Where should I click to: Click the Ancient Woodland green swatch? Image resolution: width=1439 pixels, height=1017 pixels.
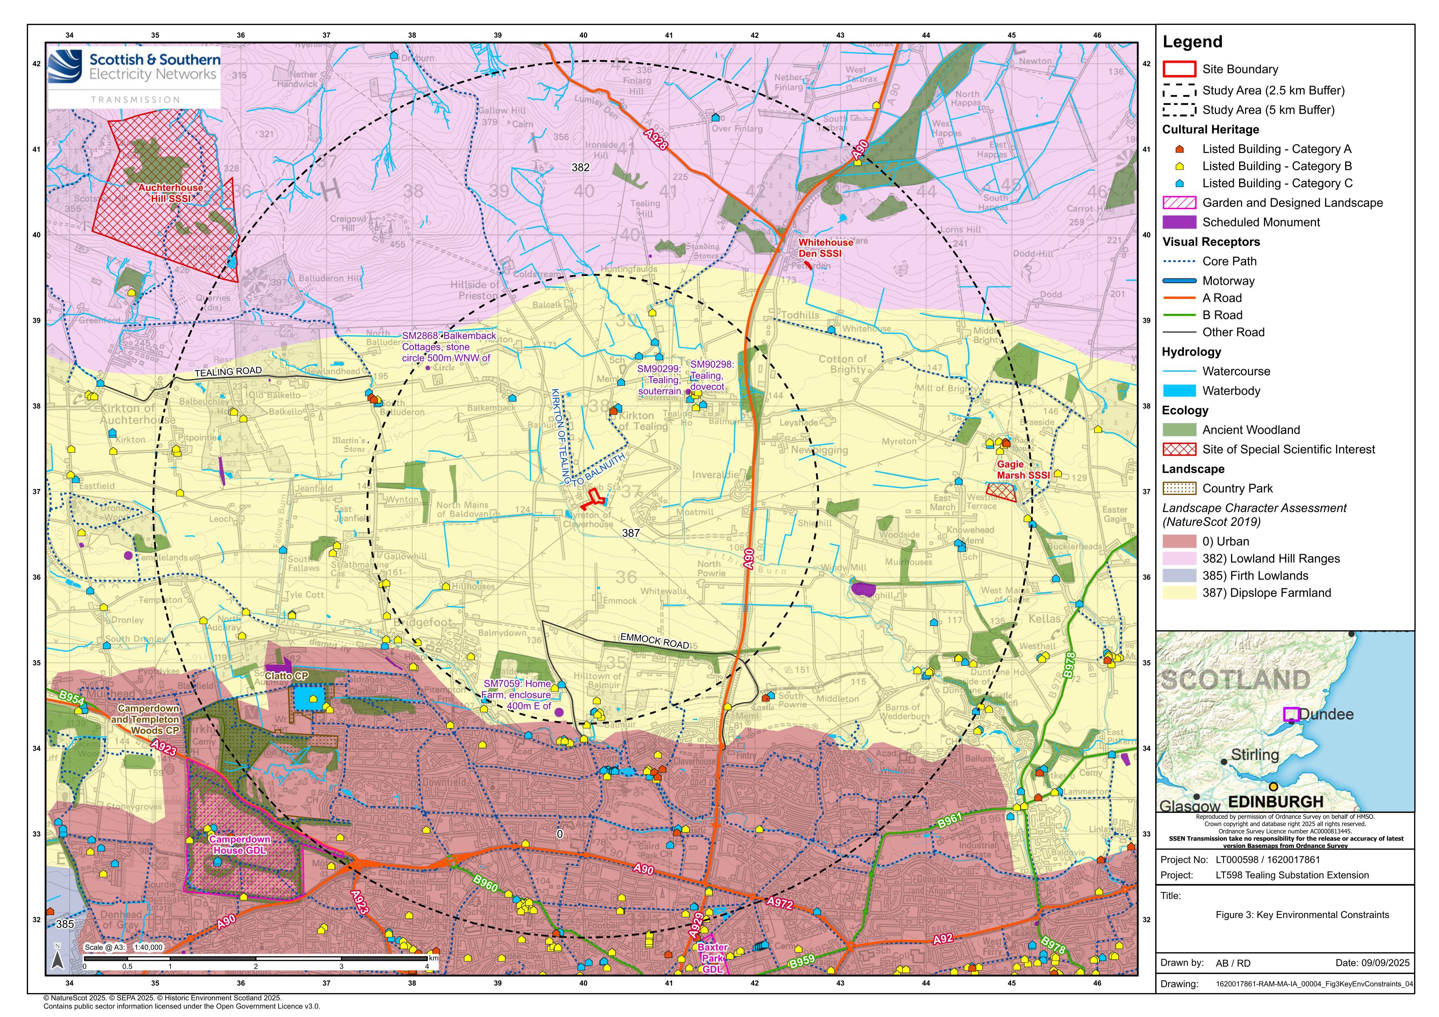[1179, 430]
